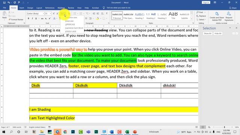The image size is (240, 135).
Task: Open the Find dropdown arrow
Action: click(205, 12)
